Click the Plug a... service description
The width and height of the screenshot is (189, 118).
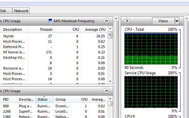[x=25, y=106]
